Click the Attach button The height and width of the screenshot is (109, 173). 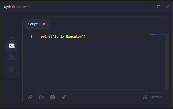pos(153,97)
